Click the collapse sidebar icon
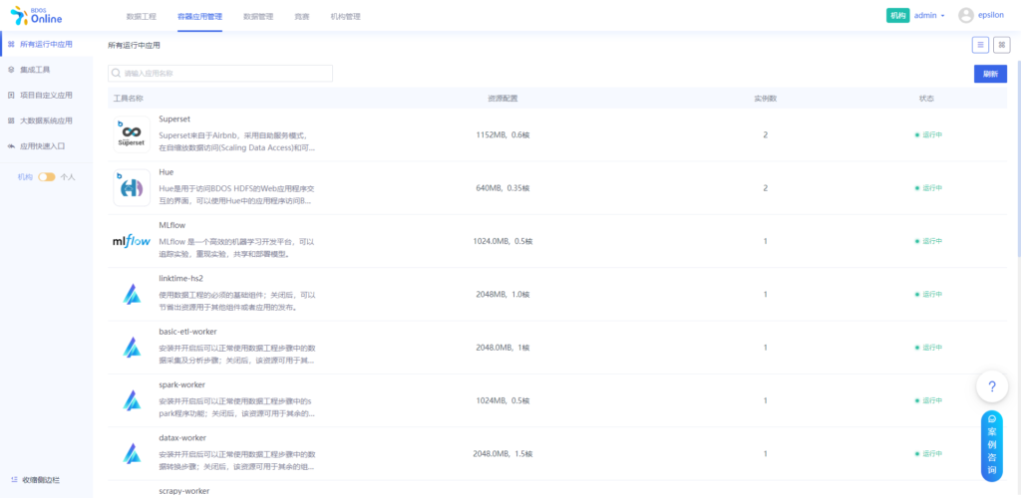 tap(14, 480)
